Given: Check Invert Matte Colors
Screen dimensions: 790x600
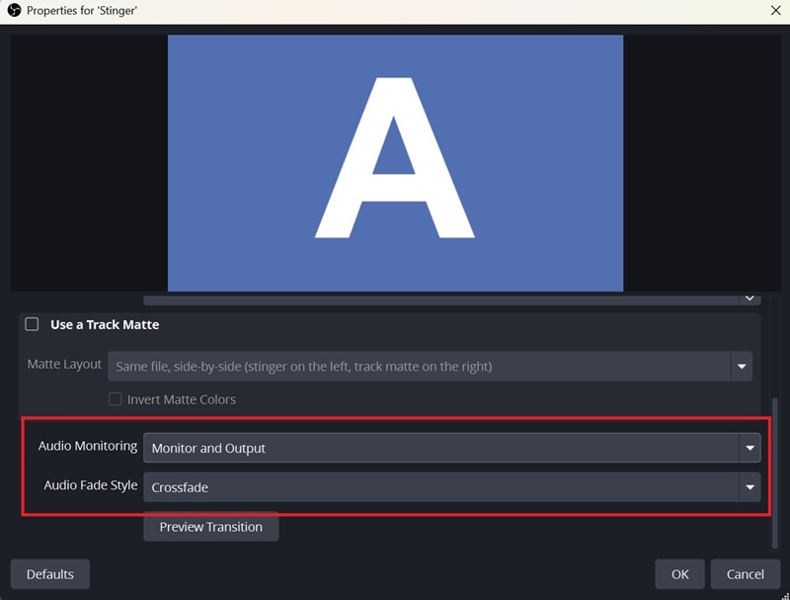Looking at the screenshot, I should (115, 399).
